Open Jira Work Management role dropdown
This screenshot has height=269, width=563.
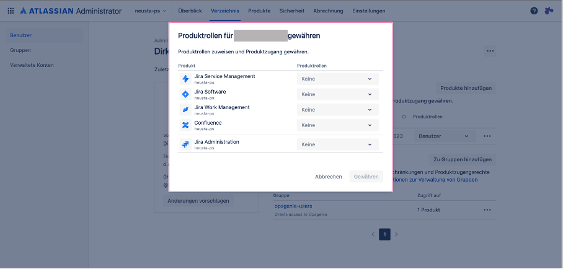coord(337,110)
